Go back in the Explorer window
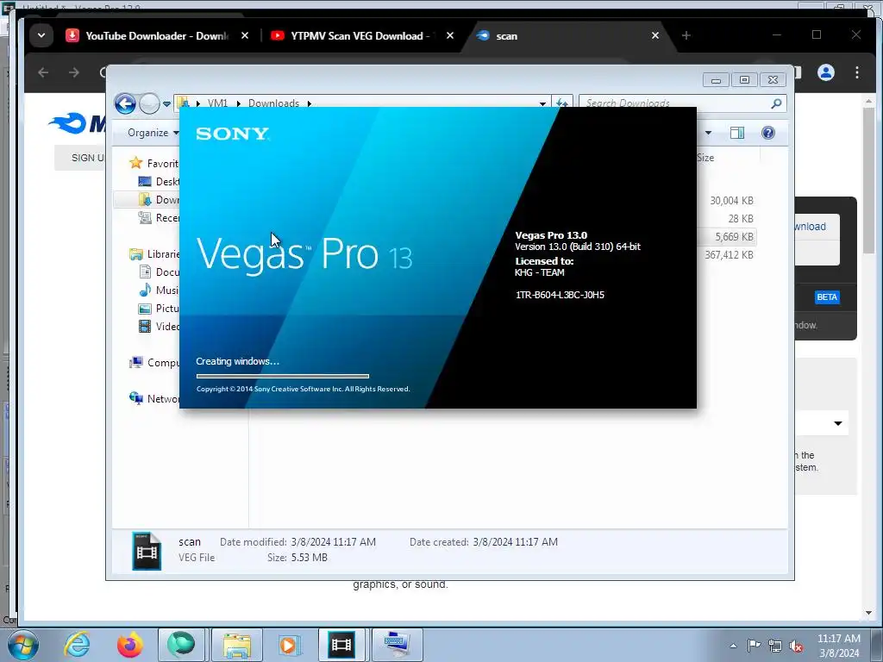Screen dimensions: 883x662 (125, 103)
